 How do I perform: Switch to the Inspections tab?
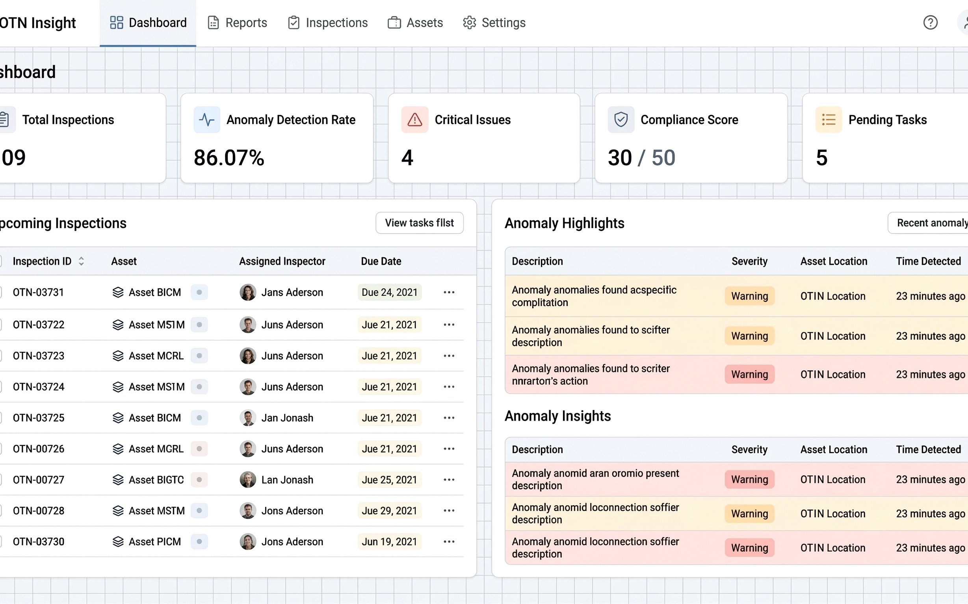click(x=328, y=22)
